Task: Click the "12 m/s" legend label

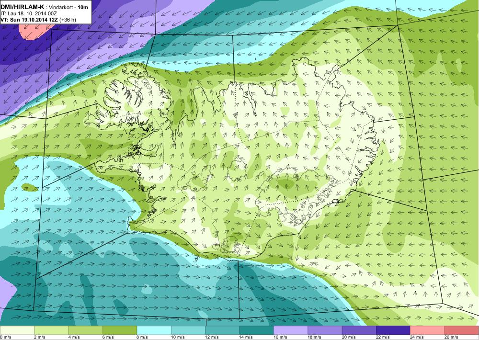Action: (212, 337)
